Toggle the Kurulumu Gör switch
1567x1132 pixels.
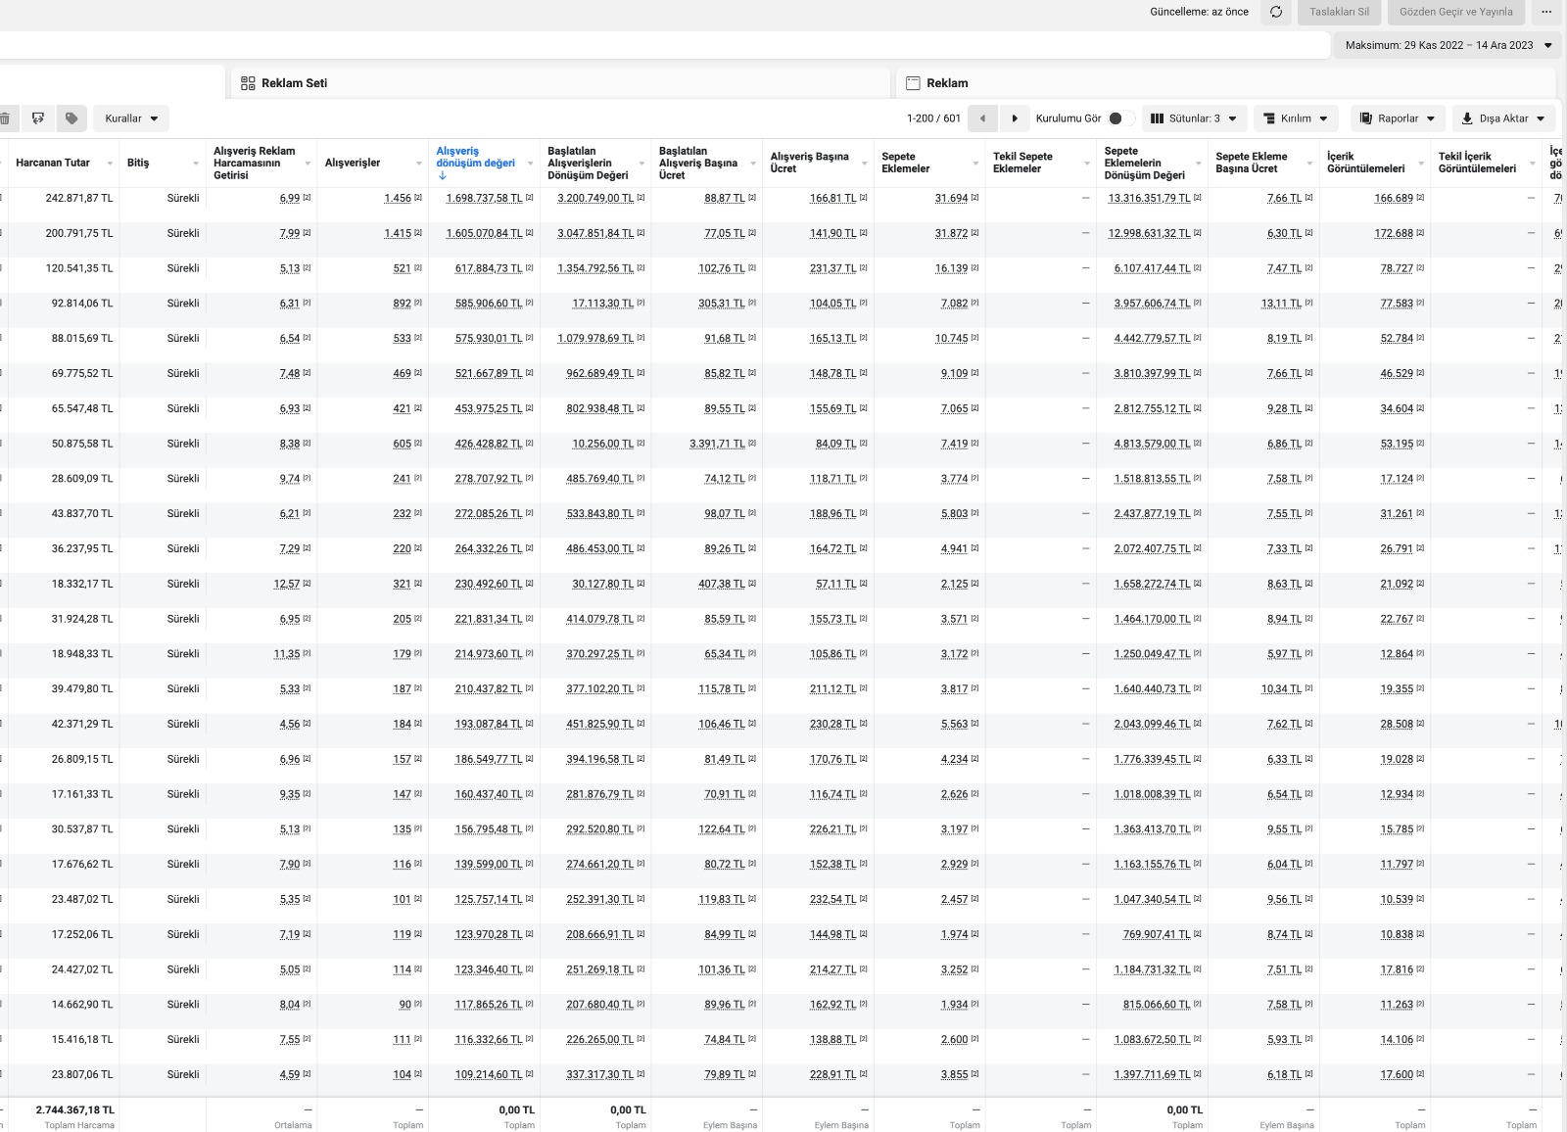pyautogui.click(x=1120, y=118)
